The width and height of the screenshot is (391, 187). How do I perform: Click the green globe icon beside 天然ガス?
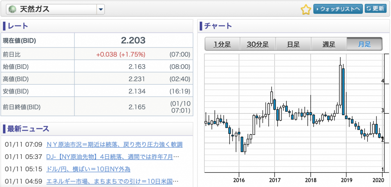pos(12,9)
